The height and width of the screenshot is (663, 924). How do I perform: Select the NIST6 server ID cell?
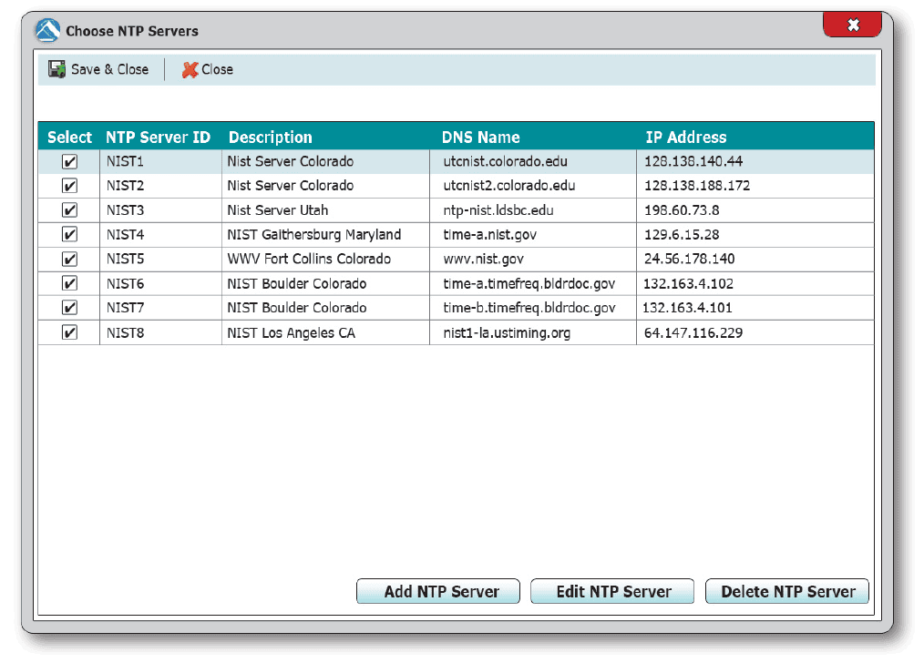pos(125,284)
